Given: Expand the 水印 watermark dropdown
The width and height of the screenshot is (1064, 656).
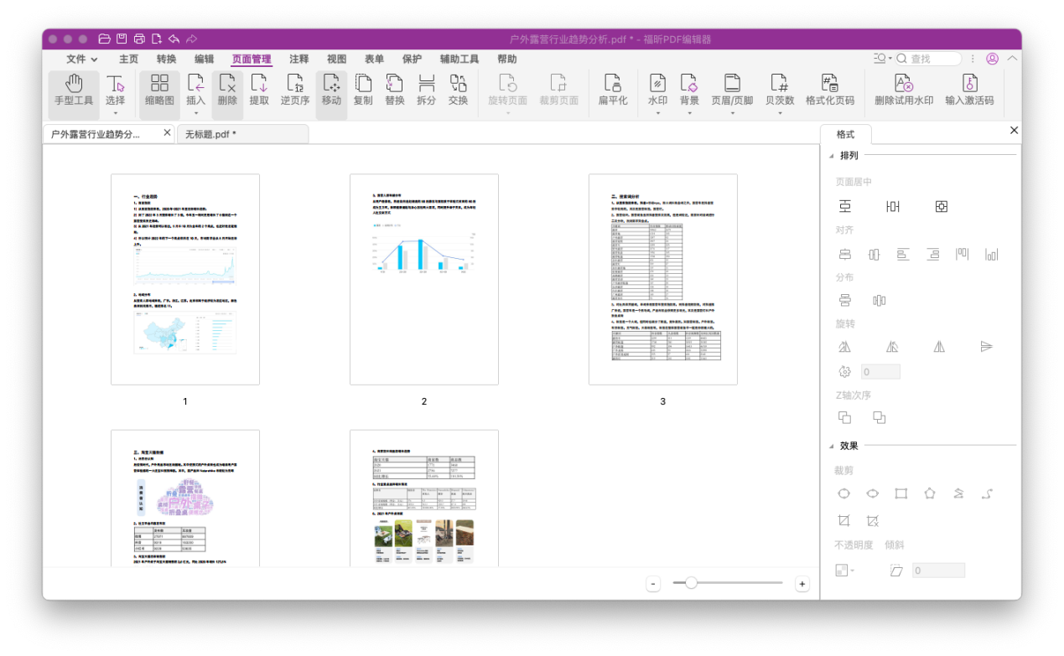Looking at the screenshot, I should click(657, 112).
